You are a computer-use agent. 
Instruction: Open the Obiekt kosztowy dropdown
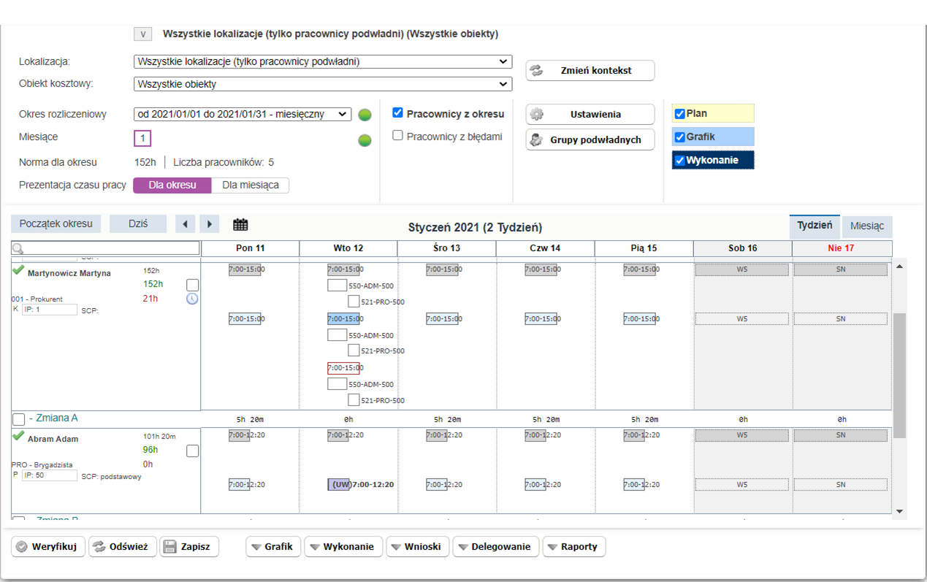323,84
